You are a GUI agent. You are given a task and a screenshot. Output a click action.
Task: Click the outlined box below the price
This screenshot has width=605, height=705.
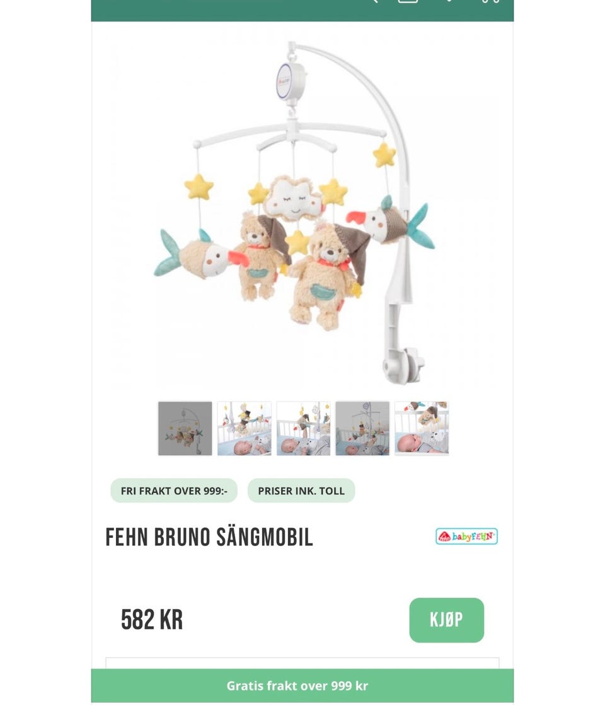coord(302,663)
